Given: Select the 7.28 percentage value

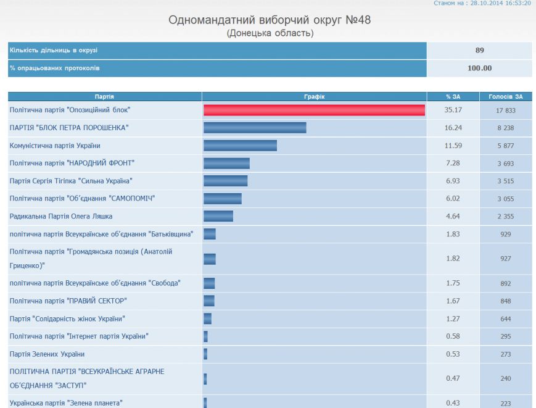Looking at the screenshot, I should tap(453, 163).
